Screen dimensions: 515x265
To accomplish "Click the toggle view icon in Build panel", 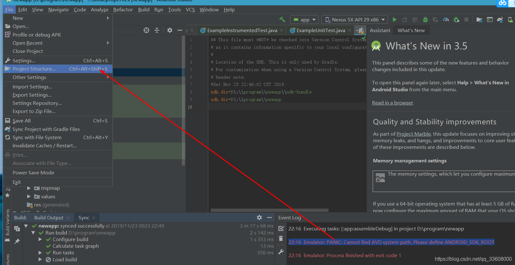I will coord(17,229).
